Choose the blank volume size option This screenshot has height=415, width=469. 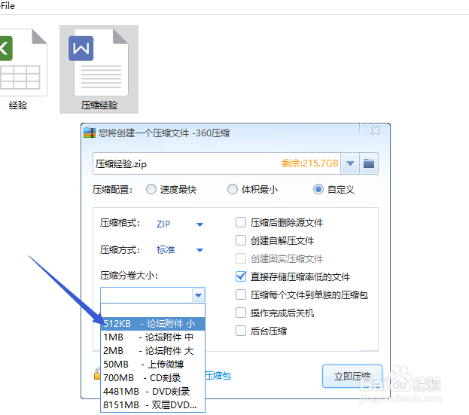click(x=153, y=310)
